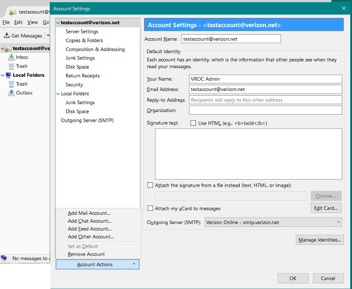
Task: Collapse testaccount@verizon.net in settings tree
Action: point(58,23)
